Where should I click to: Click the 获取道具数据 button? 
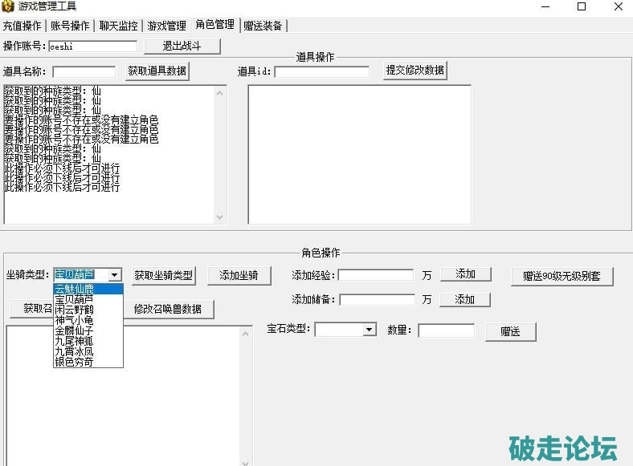point(157,71)
